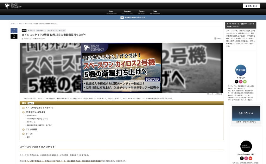This screenshot has width=266, height=164.
Task: Jump to Taiwan Space Agency (TASA) section
Action: pos(37,119)
